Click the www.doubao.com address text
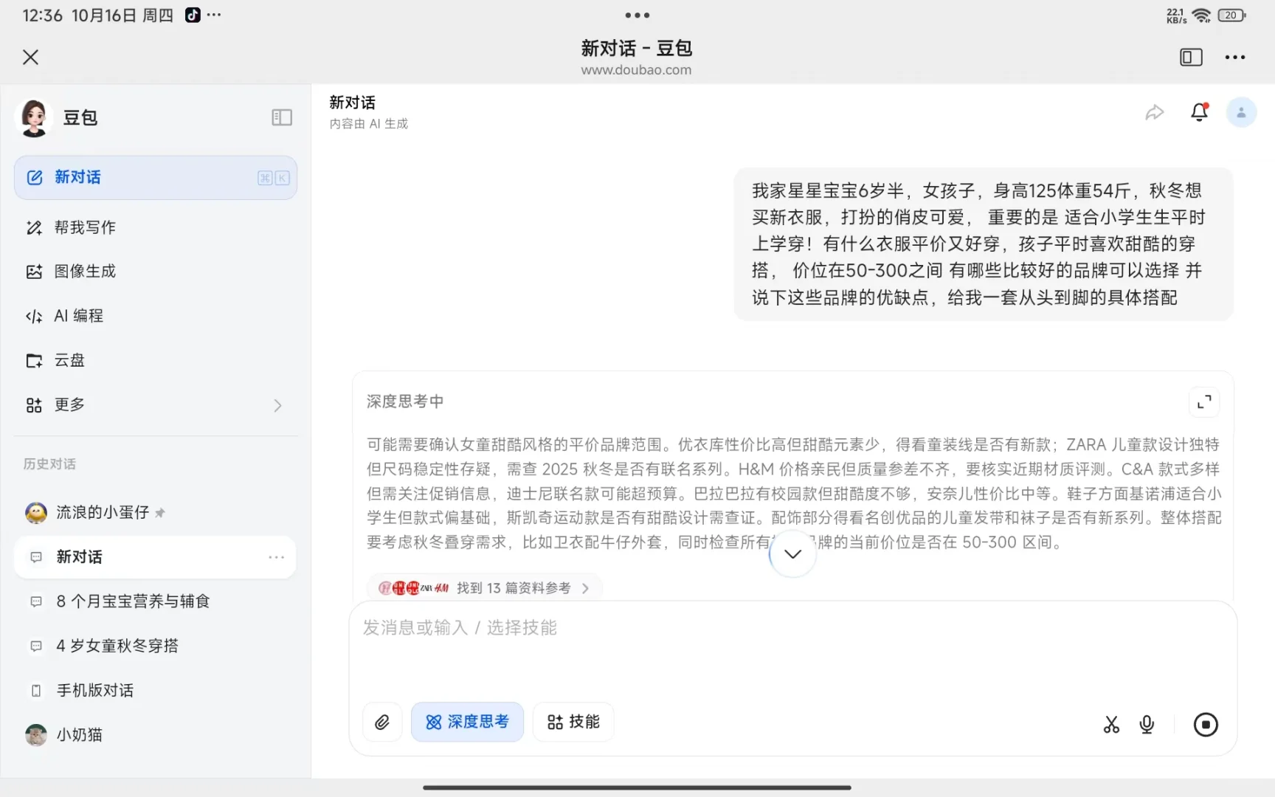The image size is (1275, 797). click(x=636, y=70)
